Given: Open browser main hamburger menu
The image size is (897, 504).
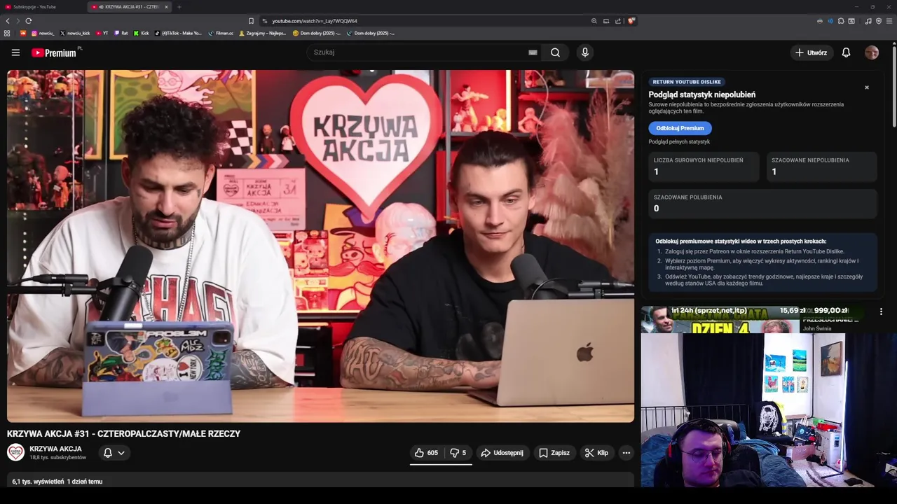Looking at the screenshot, I should [889, 21].
